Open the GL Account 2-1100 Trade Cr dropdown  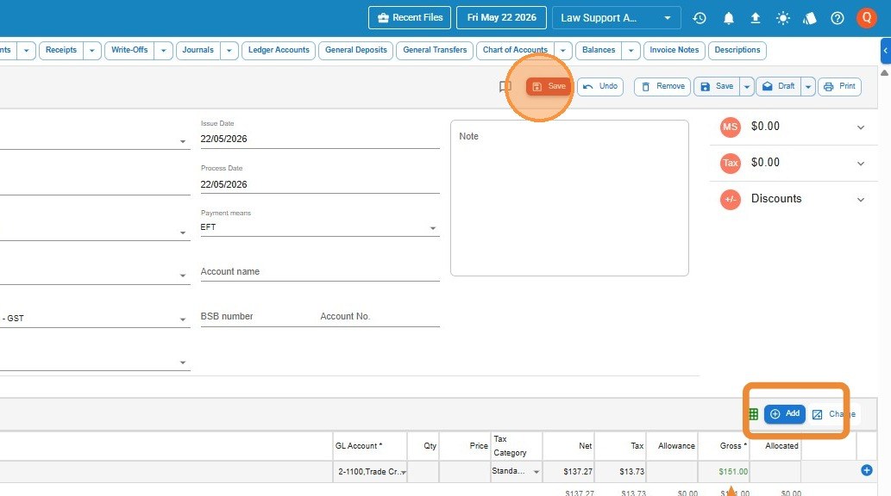(370, 472)
